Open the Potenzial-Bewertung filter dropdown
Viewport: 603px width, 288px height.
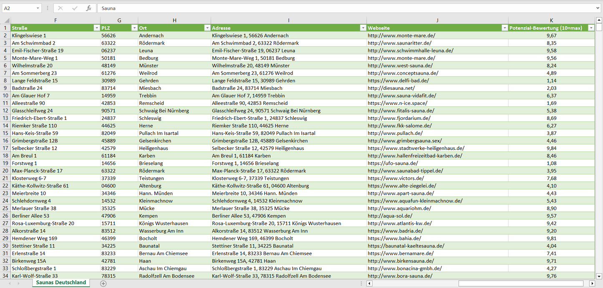[590, 28]
